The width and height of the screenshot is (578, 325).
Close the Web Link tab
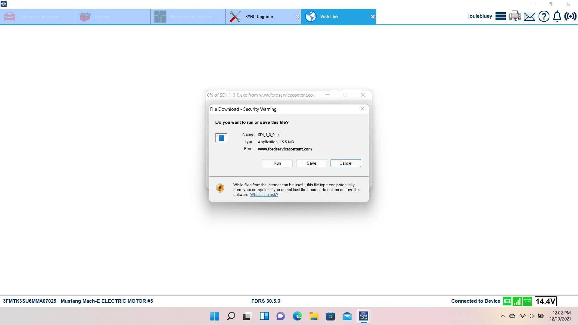373,17
